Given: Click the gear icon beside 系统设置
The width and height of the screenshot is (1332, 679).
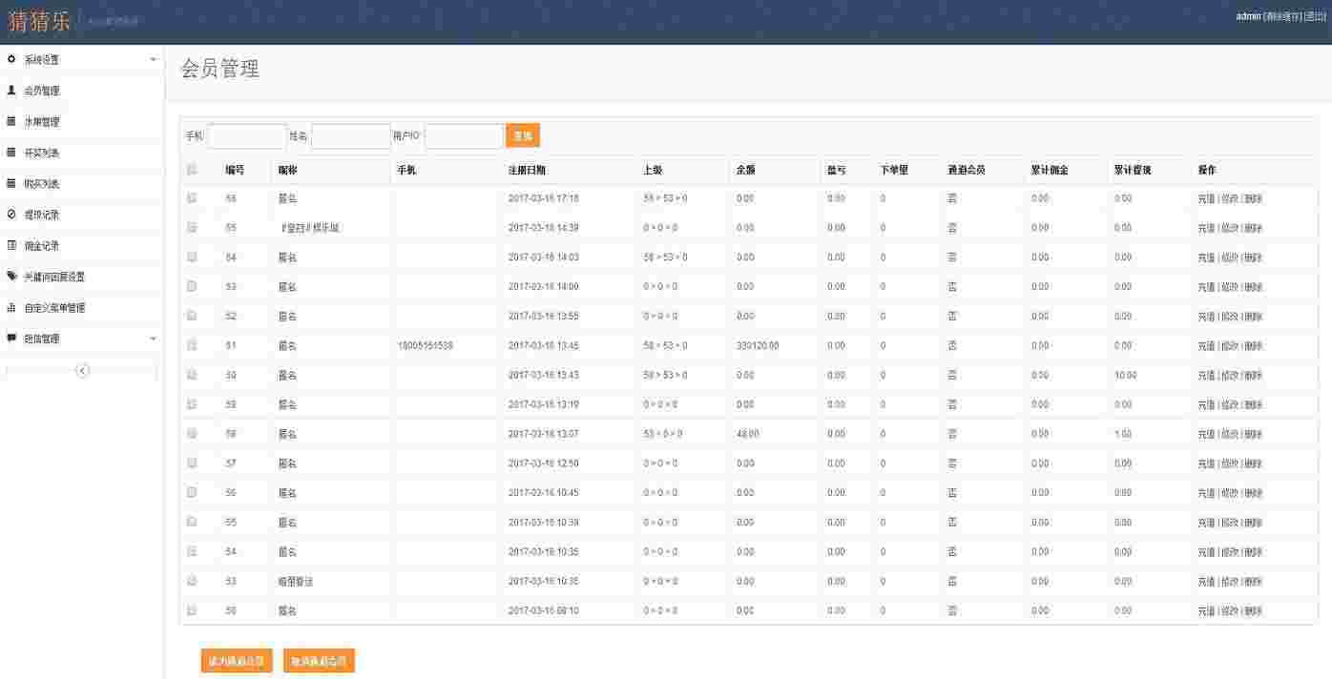Looking at the screenshot, I should click(x=11, y=59).
